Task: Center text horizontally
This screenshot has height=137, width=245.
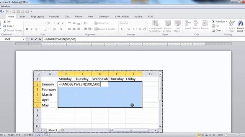Action: (x=74, y=29)
